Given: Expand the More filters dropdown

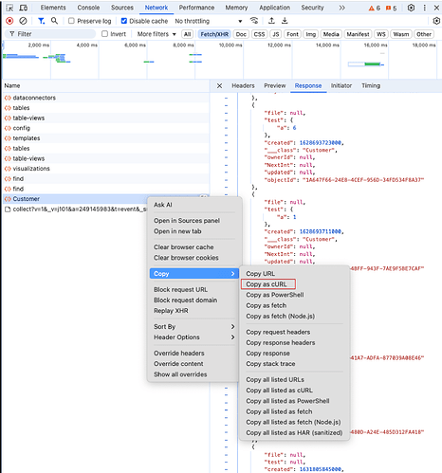Looking at the screenshot, I should (x=157, y=34).
